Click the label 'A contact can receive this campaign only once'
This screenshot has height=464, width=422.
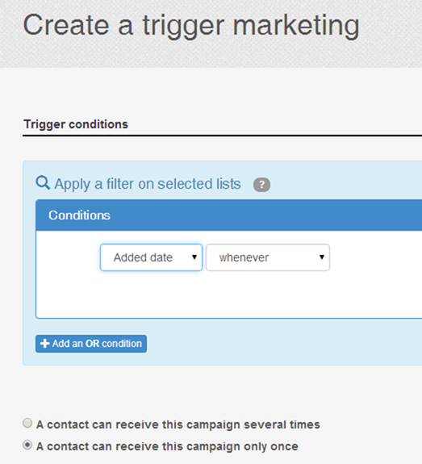[167, 446]
